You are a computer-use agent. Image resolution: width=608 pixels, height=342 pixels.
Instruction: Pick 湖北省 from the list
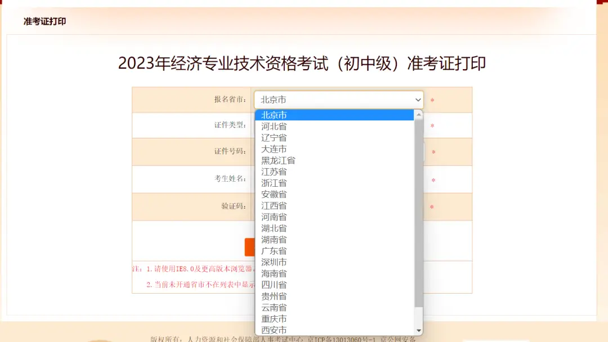pos(274,228)
